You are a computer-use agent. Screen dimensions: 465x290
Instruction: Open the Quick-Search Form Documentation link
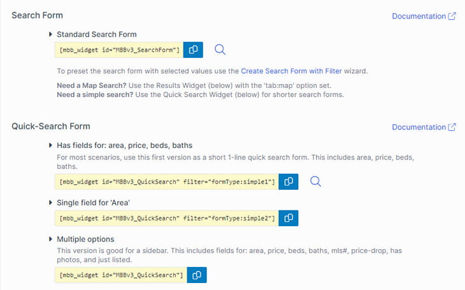coord(418,127)
